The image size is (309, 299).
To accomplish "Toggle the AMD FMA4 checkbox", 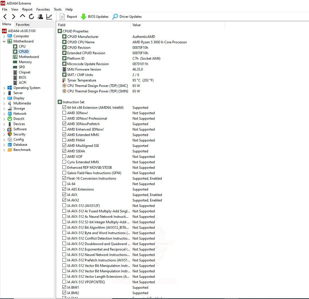I will [x=64, y=140].
